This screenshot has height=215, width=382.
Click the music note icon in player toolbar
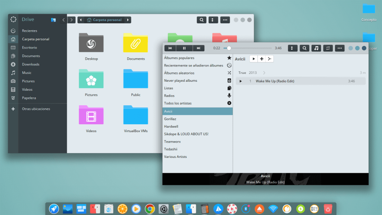coord(316,48)
